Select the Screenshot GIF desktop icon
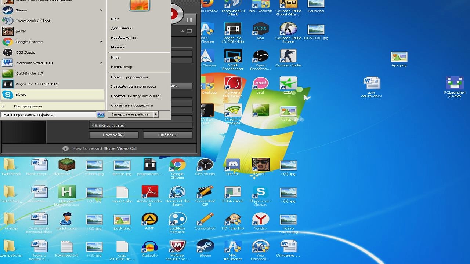Screen dimensions: 470x264 coord(205,196)
